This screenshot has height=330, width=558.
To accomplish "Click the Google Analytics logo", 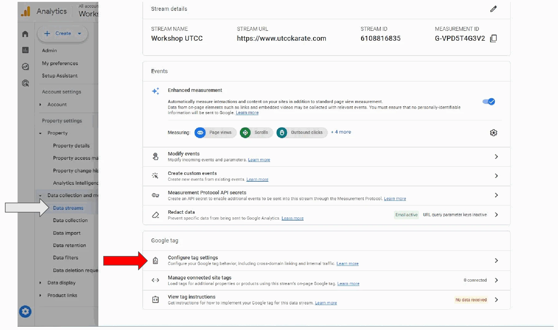I will point(26,11).
